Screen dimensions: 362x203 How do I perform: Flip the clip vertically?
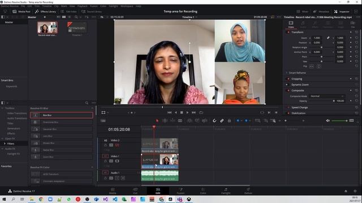point(319,67)
